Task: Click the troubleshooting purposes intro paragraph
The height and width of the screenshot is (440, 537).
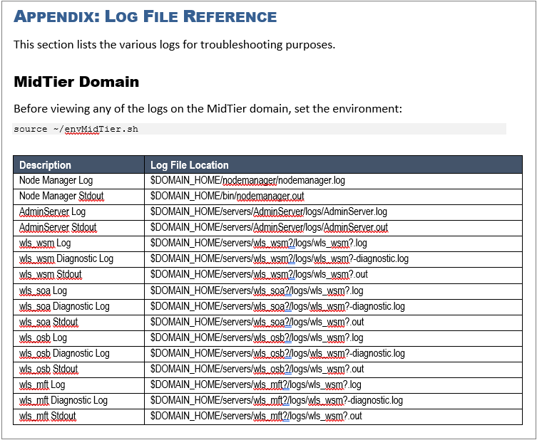Action: point(174,45)
